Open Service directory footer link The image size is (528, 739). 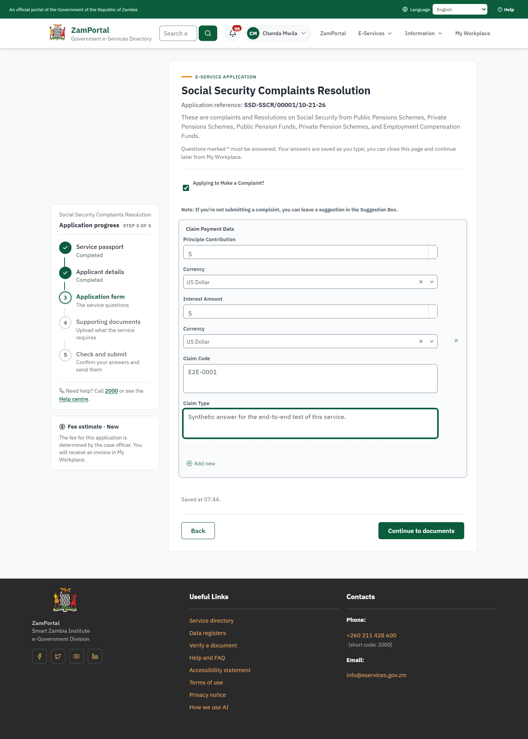(x=211, y=621)
